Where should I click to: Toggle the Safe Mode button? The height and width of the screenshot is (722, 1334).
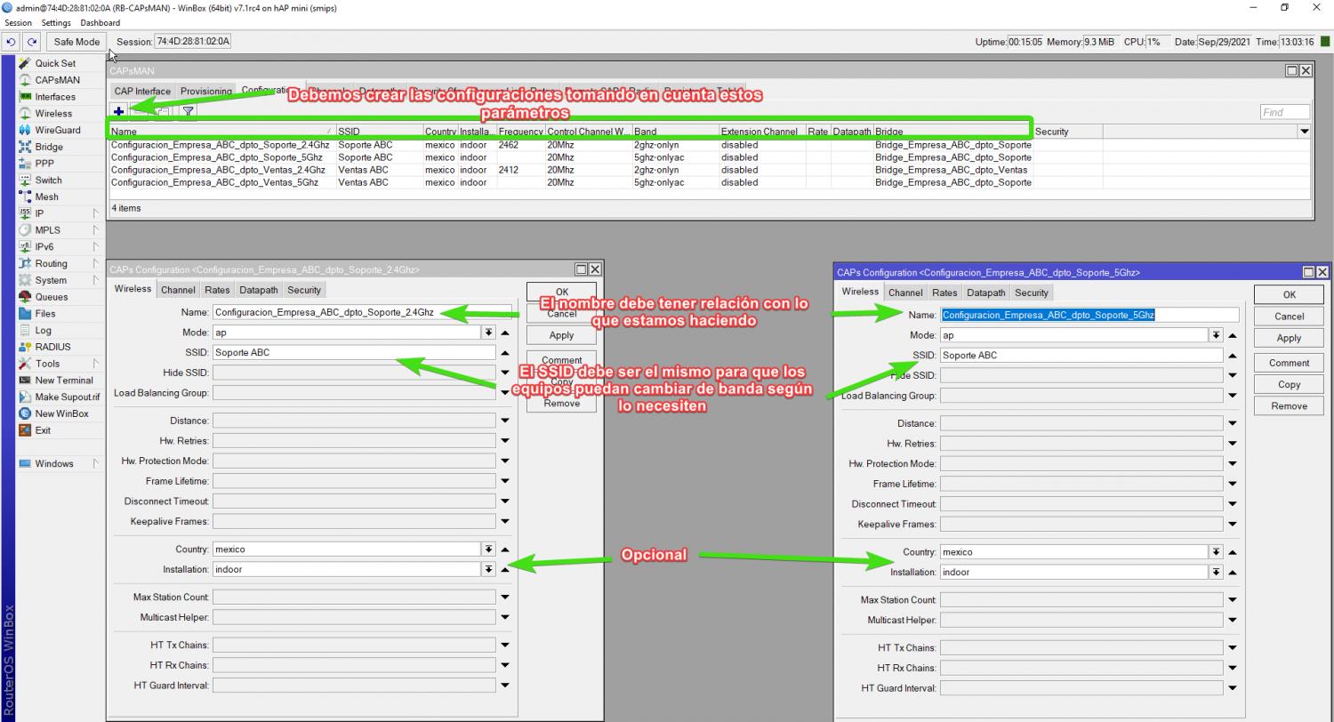(x=76, y=42)
